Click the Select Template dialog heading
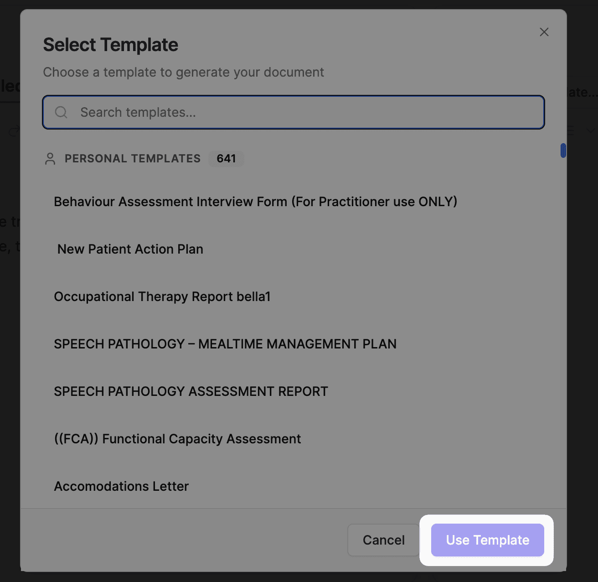Viewport: 598px width, 582px height. [110, 44]
